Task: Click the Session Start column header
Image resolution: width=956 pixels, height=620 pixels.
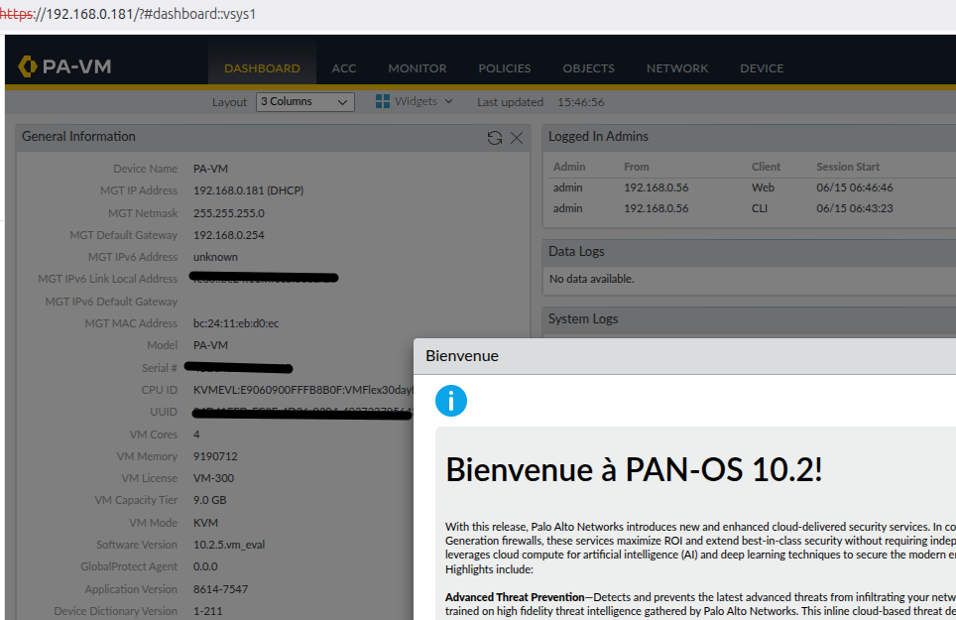Action: click(x=848, y=167)
